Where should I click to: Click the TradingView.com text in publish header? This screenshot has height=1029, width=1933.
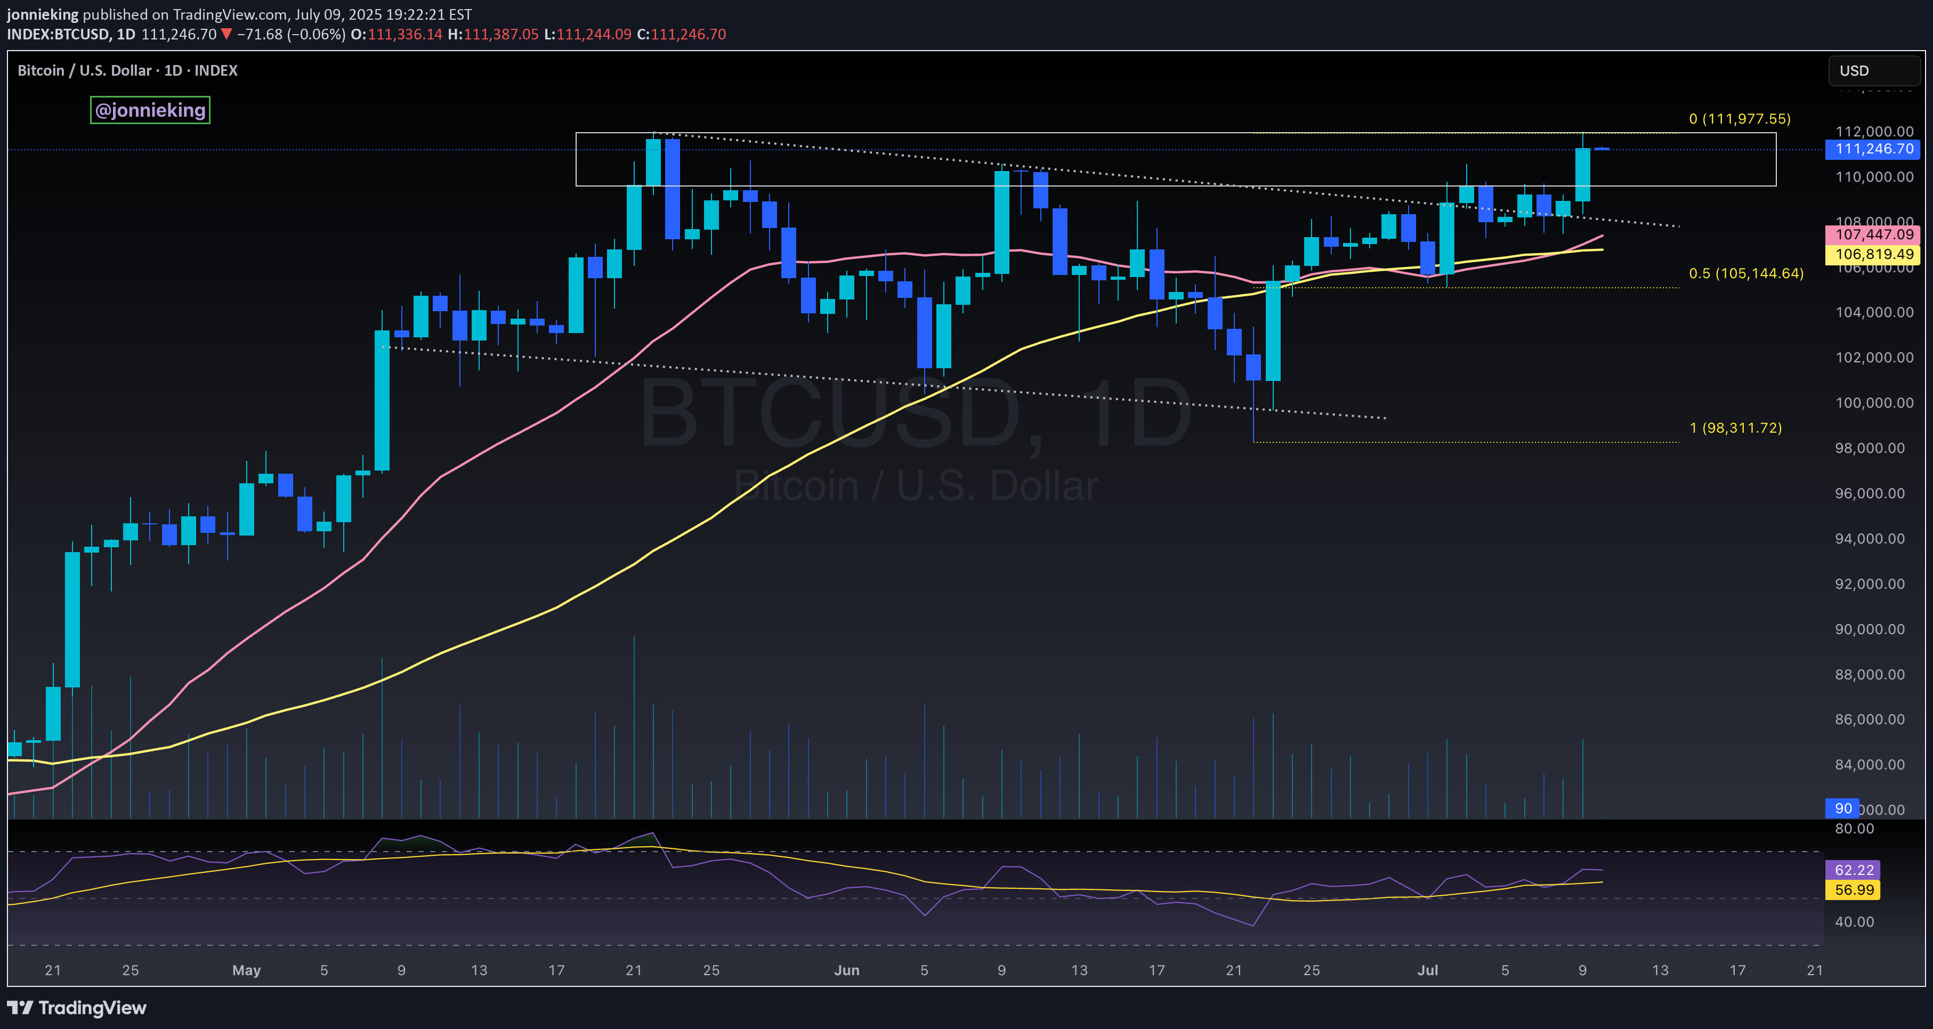230,14
